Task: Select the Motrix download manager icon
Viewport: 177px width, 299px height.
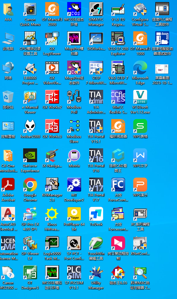Action: (x=74, y=156)
